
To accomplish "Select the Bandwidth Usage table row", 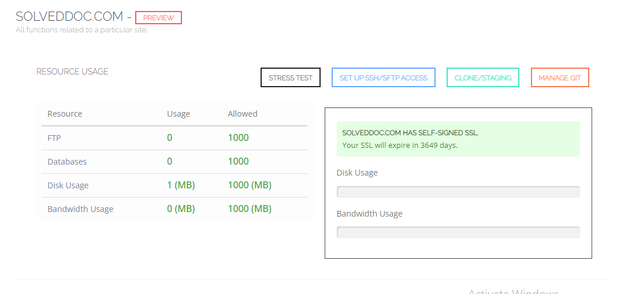I will (174, 209).
